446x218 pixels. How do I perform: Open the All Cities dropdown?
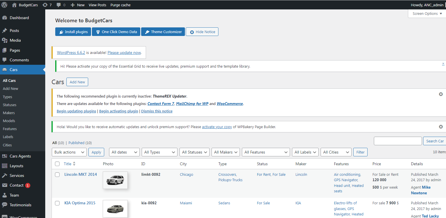[336, 152]
